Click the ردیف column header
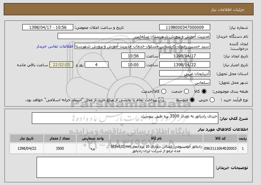261x185 pixels. 243,138
